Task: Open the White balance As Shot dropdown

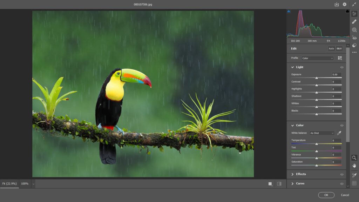Action: tap(322, 133)
